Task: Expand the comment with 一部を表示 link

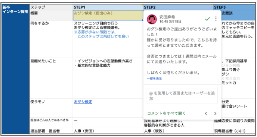Action: [154, 78]
